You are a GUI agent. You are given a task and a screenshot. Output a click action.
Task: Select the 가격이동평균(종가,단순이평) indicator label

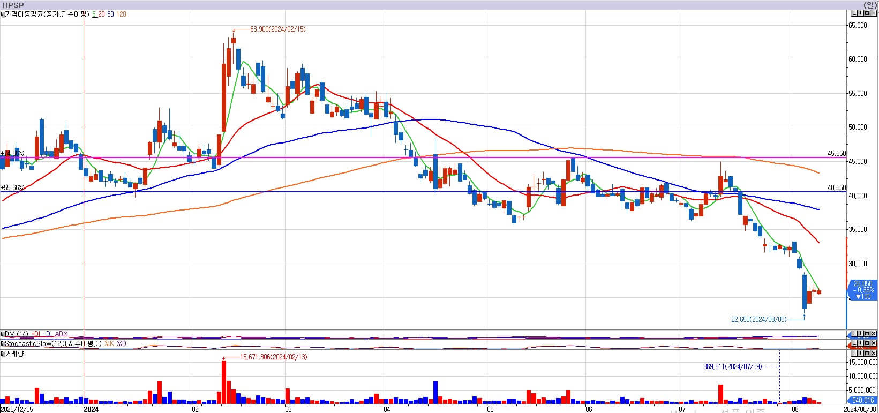(x=47, y=14)
